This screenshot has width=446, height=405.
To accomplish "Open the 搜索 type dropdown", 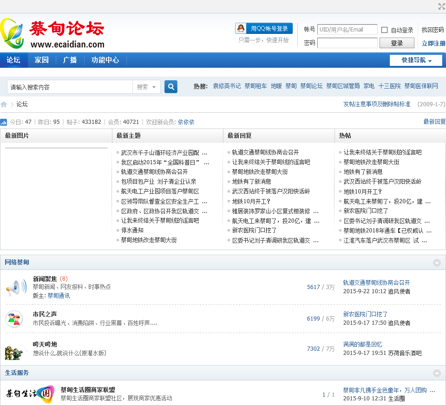I will click(x=146, y=87).
